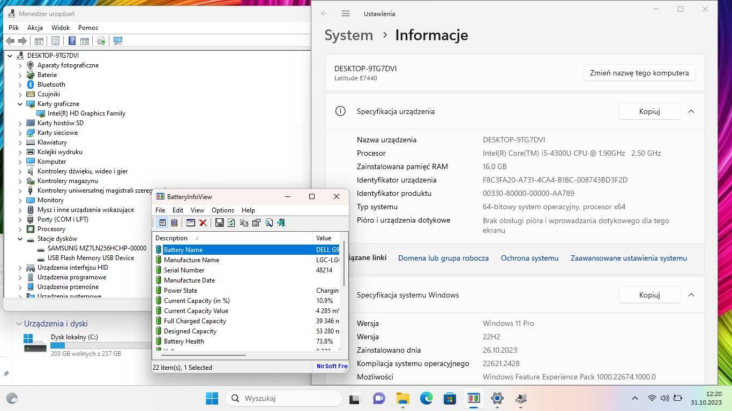732x411 pixels.
Task: Click the Back arrow in Device Manager toolbar
Action: (10, 41)
